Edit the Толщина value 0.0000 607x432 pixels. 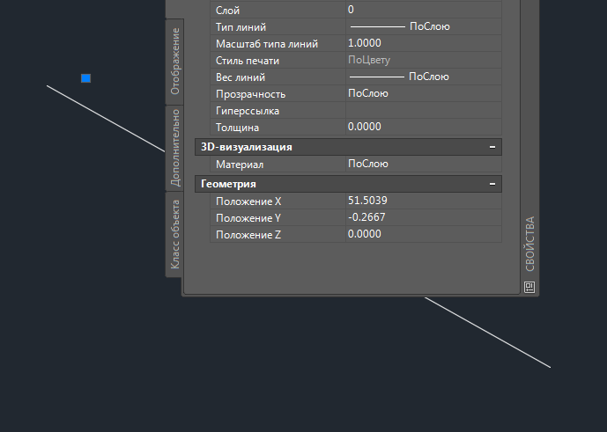coord(424,127)
